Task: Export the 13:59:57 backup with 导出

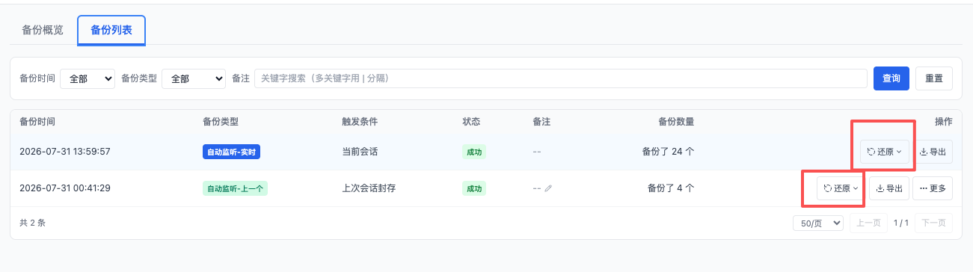Action: (933, 152)
